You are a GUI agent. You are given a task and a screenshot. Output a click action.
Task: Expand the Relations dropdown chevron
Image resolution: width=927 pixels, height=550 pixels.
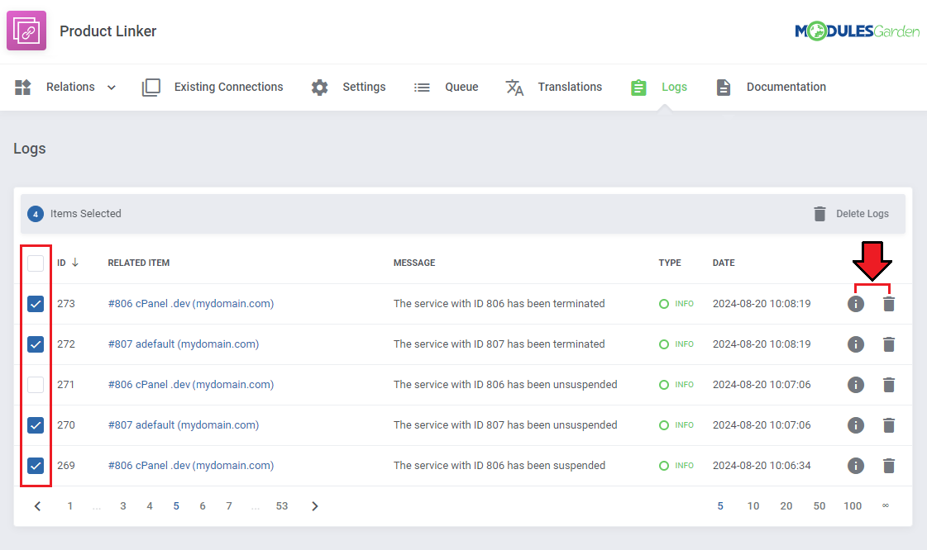[x=111, y=88]
